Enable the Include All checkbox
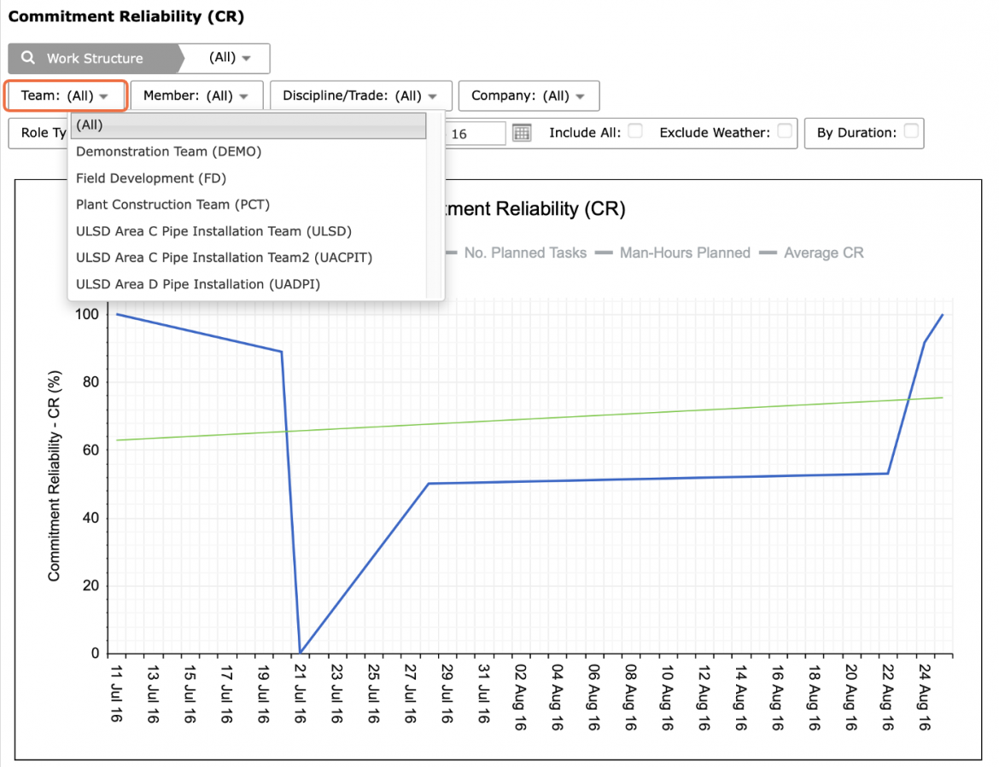This screenshot has width=999, height=767. click(634, 131)
